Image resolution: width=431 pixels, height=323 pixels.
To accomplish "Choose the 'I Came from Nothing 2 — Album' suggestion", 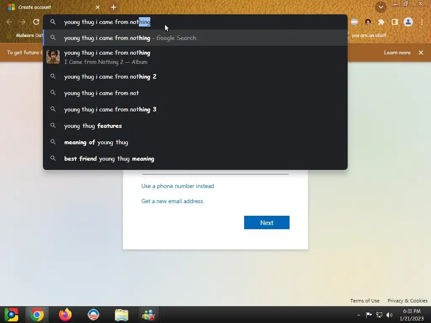I will (x=195, y=57).
